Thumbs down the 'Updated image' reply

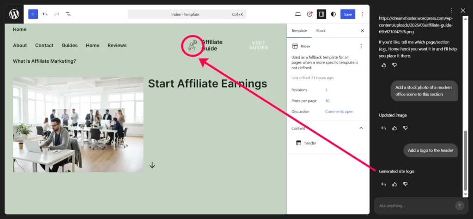[405, 128]
